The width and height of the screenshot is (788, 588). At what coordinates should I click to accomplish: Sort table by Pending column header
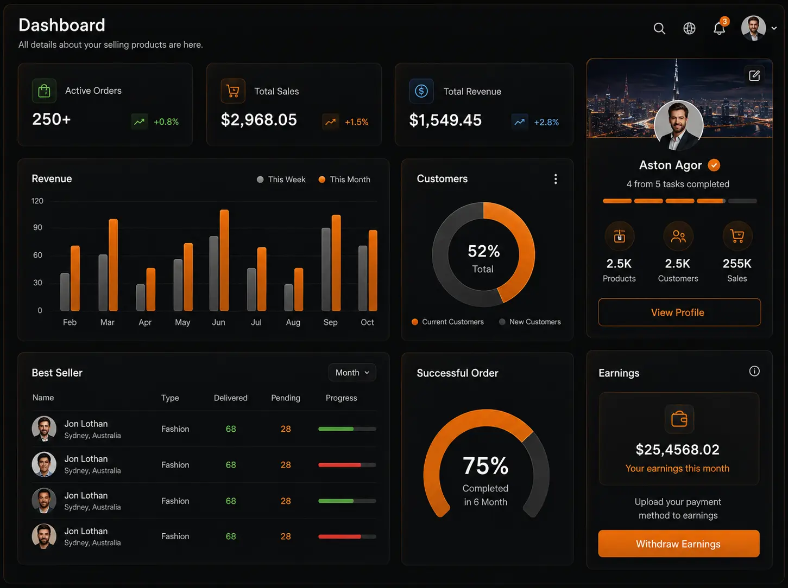pyautogui.click(x=286, y=398)
